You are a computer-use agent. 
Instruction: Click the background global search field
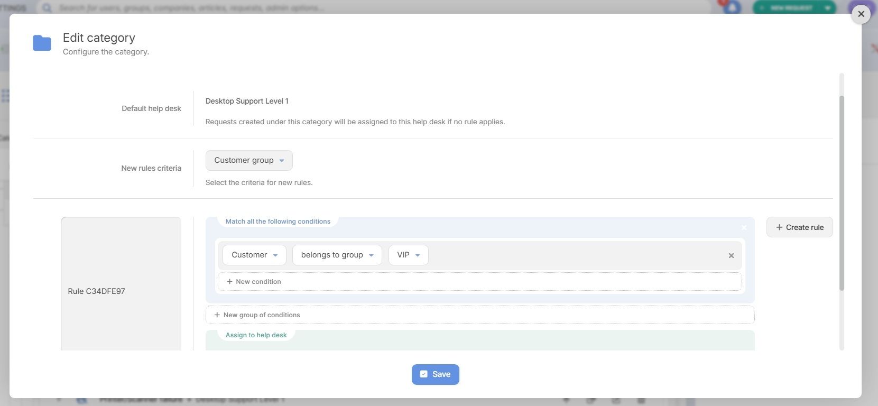pos(374,8)
